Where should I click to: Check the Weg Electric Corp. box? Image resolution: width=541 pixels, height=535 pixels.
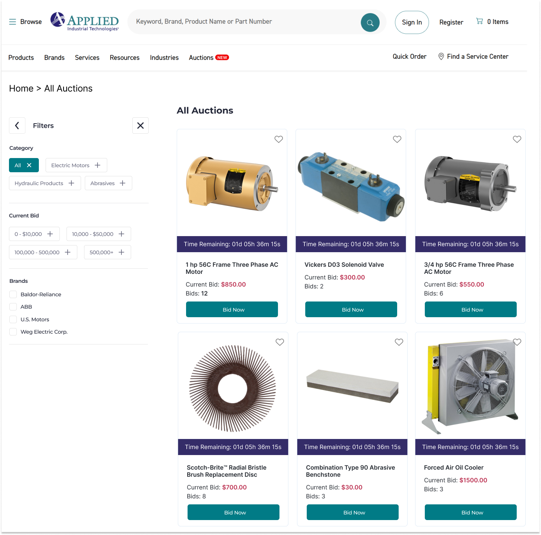point(13,332)
